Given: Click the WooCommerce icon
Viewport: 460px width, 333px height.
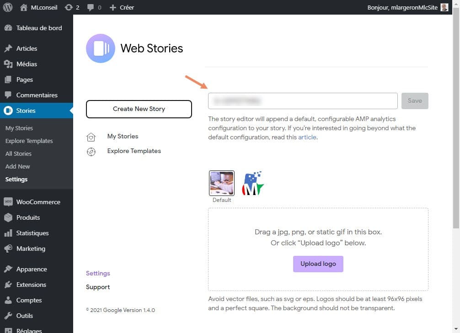Looking at the screenshot, I should click(x=8, y=202).
